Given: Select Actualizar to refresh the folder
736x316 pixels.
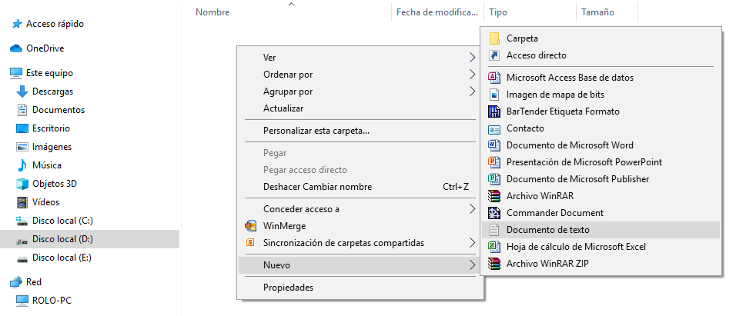Looking at the screenshot, I should (x=283, y=108).
